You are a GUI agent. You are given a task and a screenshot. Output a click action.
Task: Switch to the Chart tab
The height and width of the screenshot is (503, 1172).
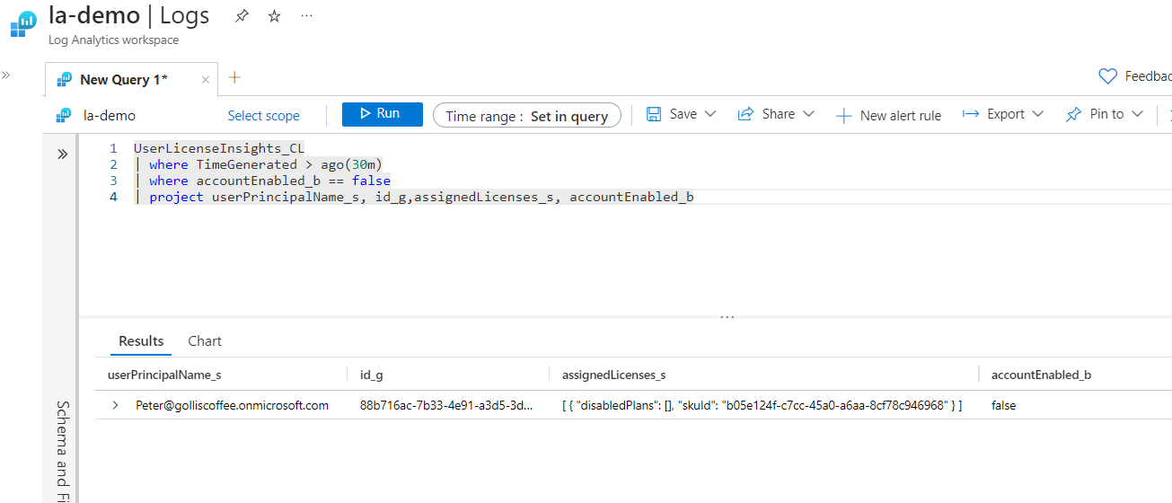pos(205,341)
